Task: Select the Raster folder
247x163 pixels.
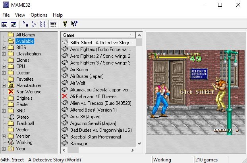Action: tap(23, 104)
